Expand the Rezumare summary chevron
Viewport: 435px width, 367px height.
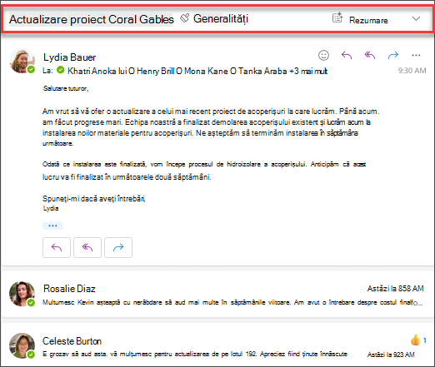[416, 18]
